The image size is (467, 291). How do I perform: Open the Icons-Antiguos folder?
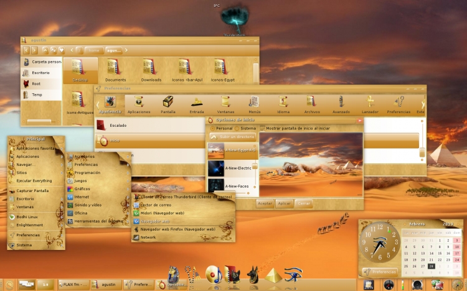80,103
